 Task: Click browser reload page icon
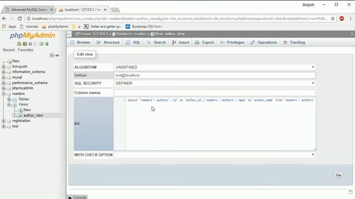tap(20, 18)
